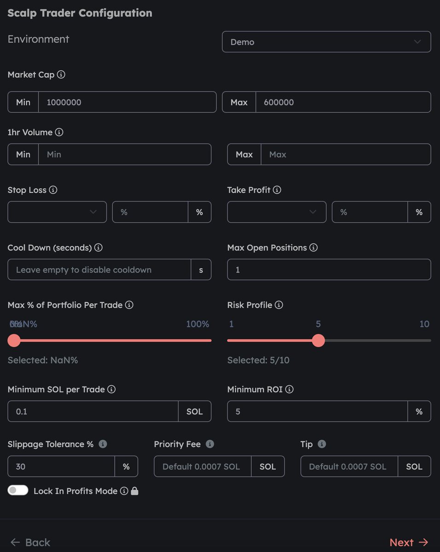Open the Environment Demo dropdown
This screenshot has height=552, width=440.
pos(326,42)
